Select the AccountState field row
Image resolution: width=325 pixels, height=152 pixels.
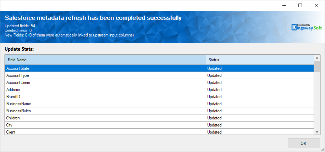159,68
